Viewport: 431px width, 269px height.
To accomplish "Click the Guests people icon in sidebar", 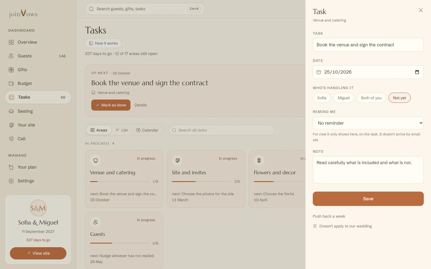I will point(11,56).
